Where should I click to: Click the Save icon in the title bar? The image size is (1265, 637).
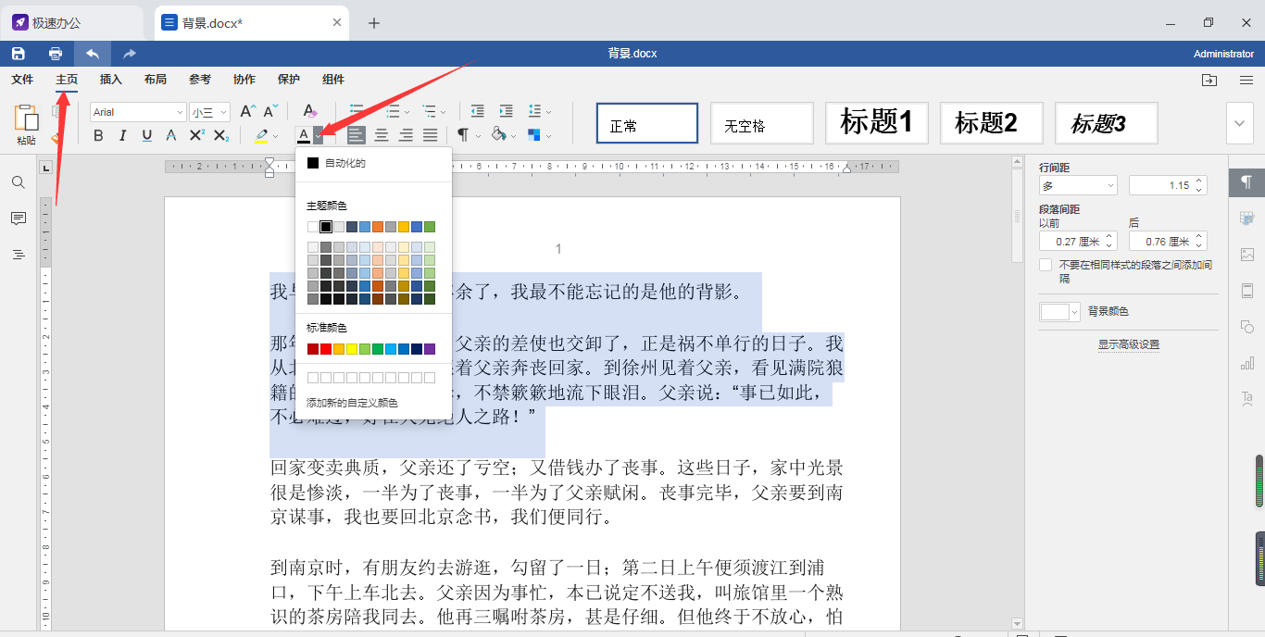tap(19, 54)
